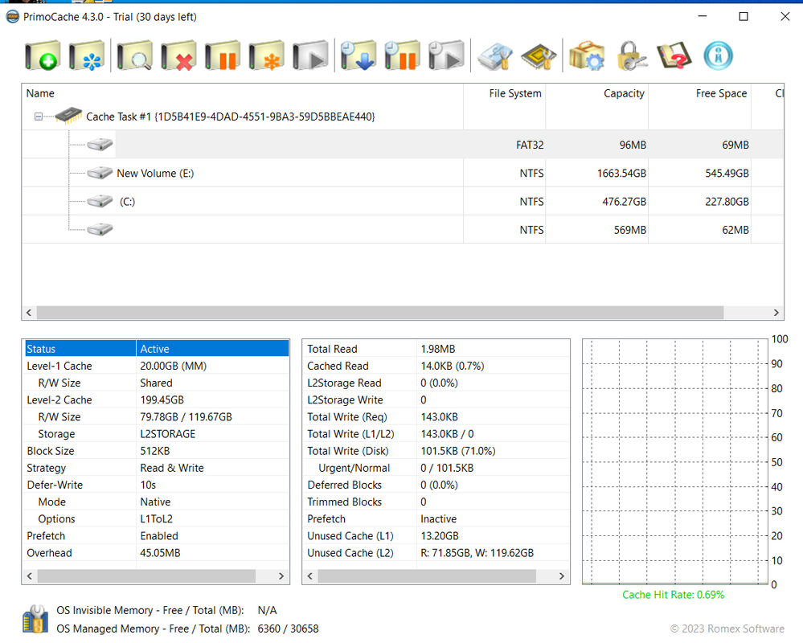The image size is (803, 643).
Task: Click the orange asterisk cache task icon
Action: (x=266, y=55)
